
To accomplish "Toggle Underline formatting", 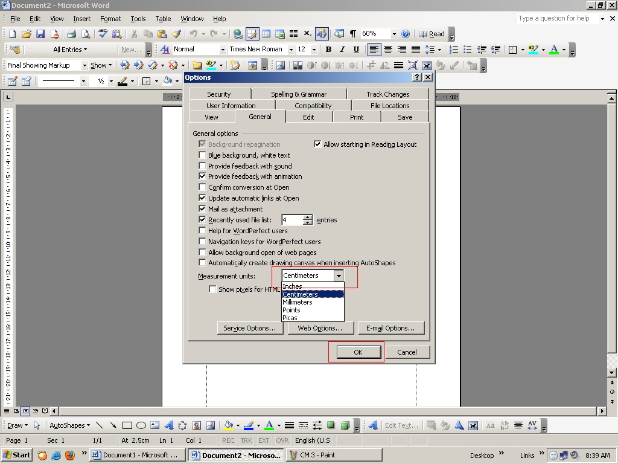I will (x=356, y=50).
